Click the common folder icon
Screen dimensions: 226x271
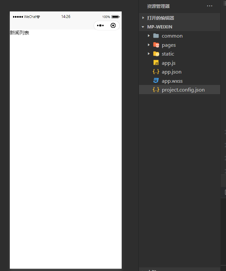(156, 36)
